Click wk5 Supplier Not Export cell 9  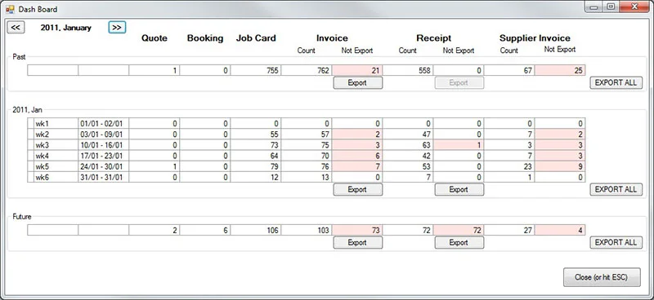tap(560, 167)
